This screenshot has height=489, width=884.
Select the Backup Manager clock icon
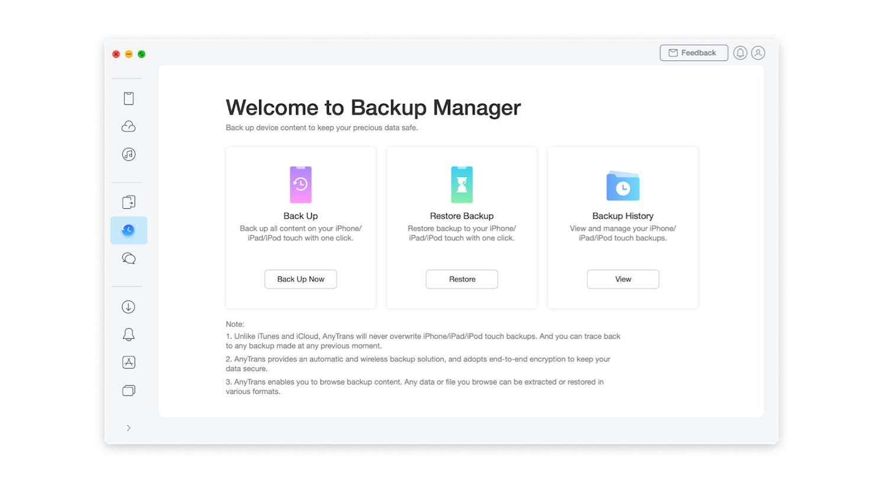128,230
